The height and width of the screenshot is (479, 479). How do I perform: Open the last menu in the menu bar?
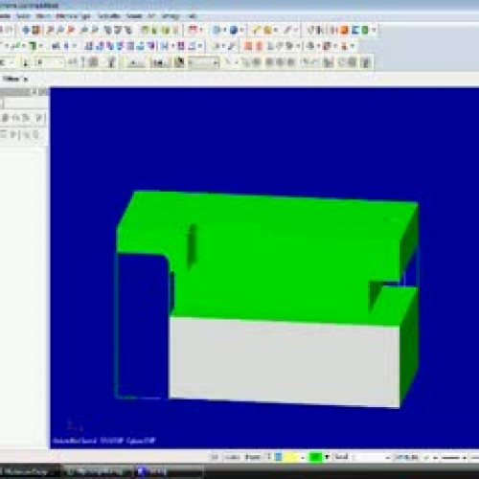tap(193, 16)
